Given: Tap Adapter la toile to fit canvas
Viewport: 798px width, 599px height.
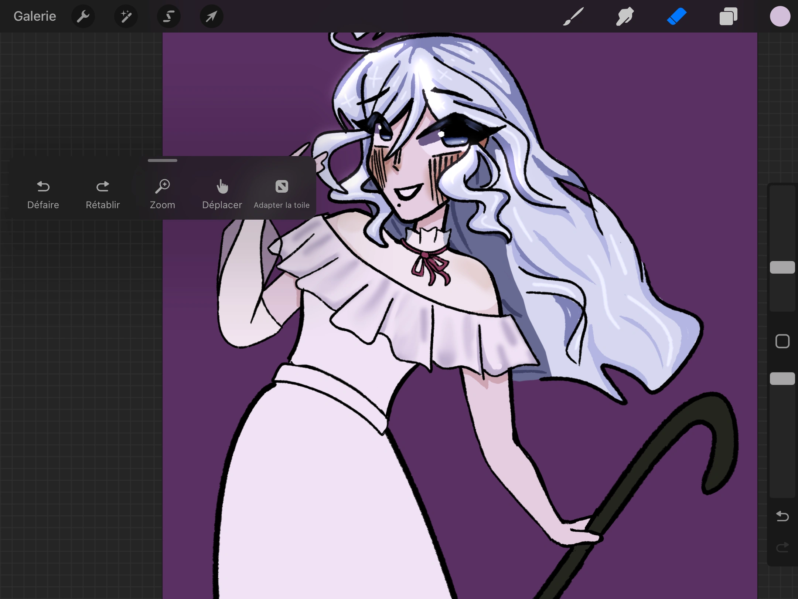Looking at the screenshot, I should click(x=282, y=194).
